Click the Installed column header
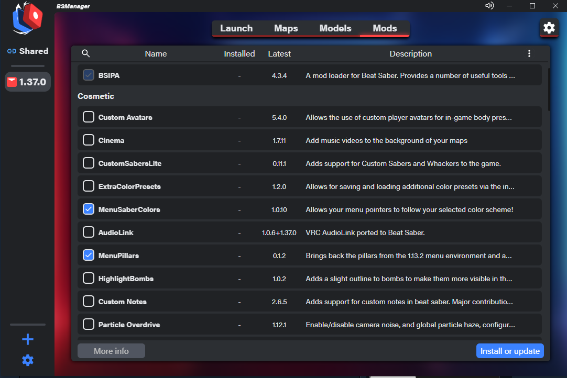Image resolution: width=567 pixels, height=378 pixels. click(239, 54)
